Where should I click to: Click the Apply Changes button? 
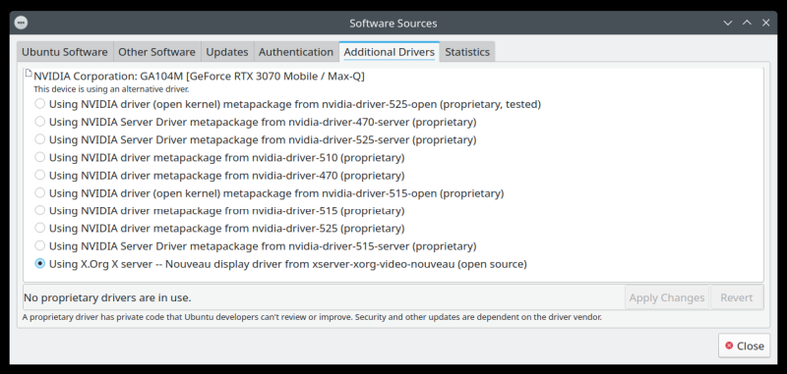(667, 297)
